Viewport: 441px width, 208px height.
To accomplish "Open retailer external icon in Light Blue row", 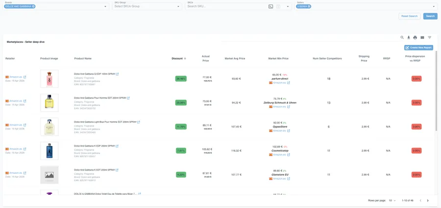I will (x=25, y=125).
